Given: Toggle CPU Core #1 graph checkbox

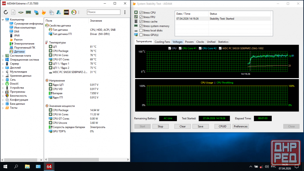Looking at the screenshot, I should click(x=180, y=48).
